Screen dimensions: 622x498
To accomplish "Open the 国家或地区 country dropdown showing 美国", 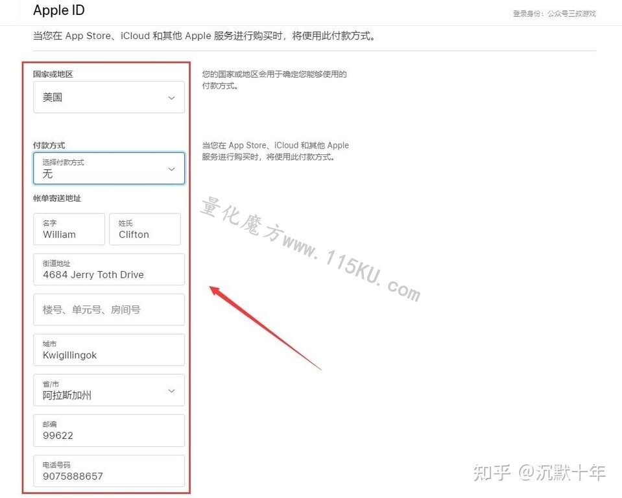I will (x=109, y=97).
